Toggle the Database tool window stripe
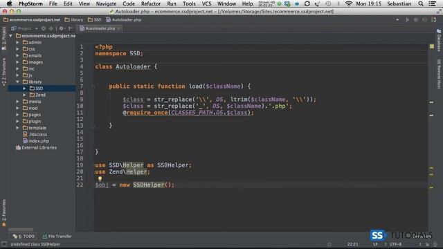 click(439, 40)
